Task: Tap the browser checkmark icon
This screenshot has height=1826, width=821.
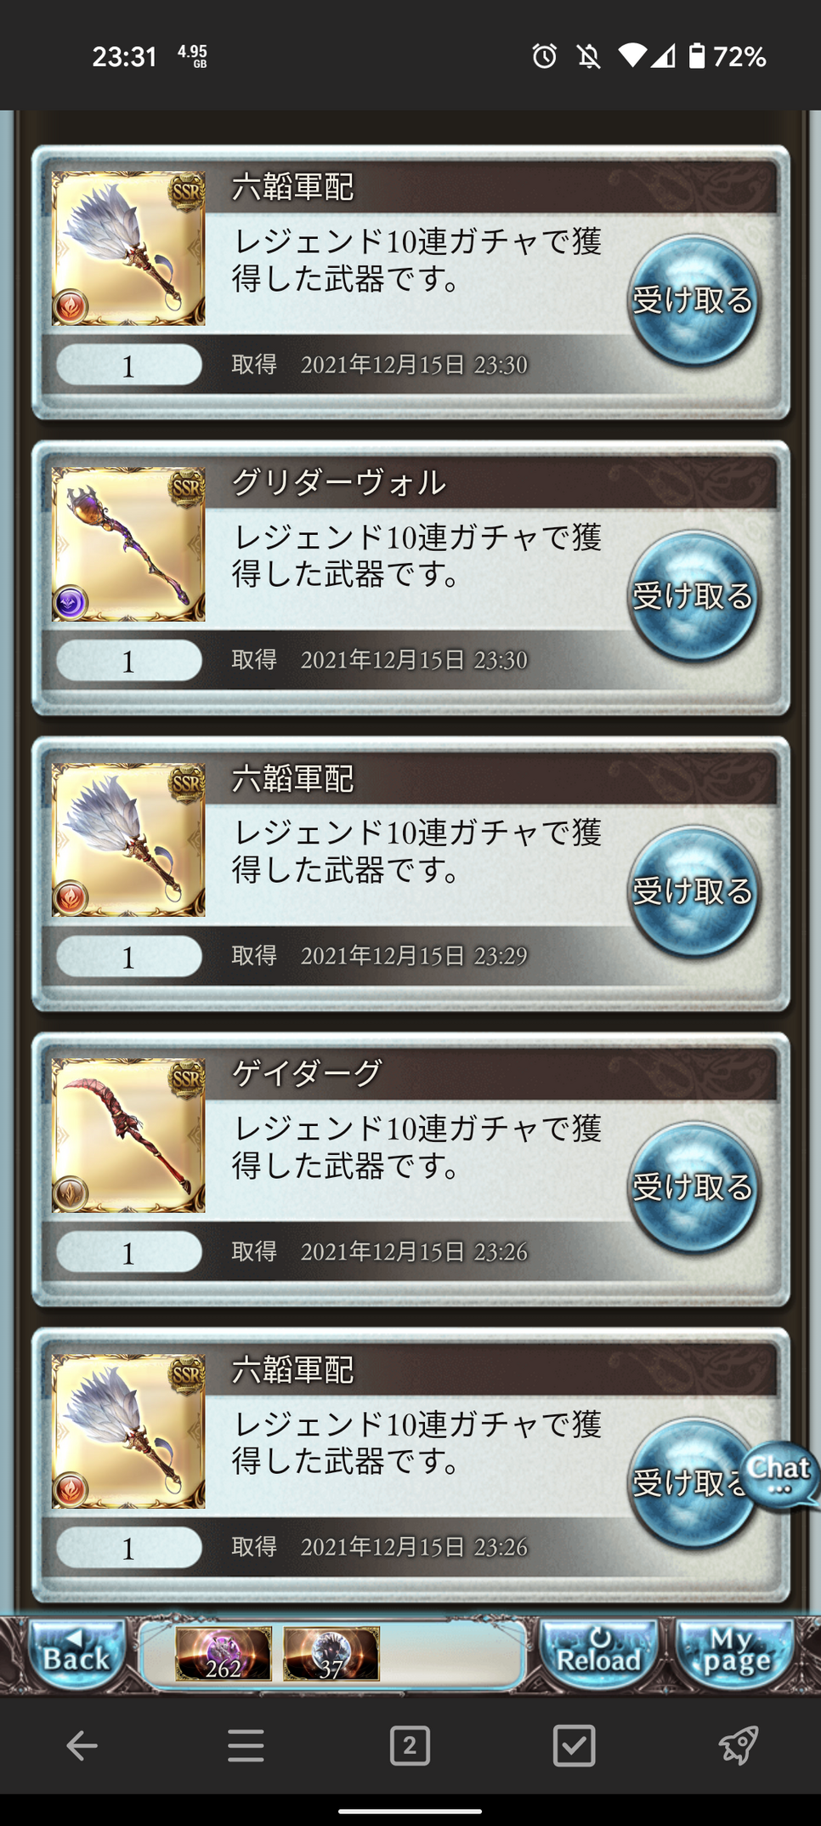Action: coord(574,1746)
